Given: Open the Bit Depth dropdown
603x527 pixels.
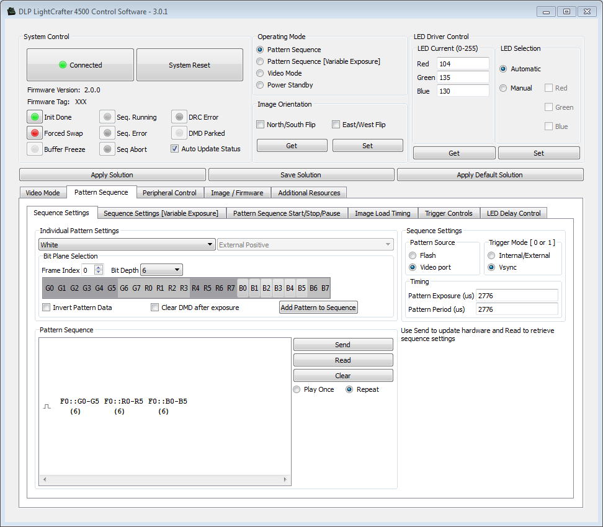Looking at the screenshot, I should click(x=161, y=270).
